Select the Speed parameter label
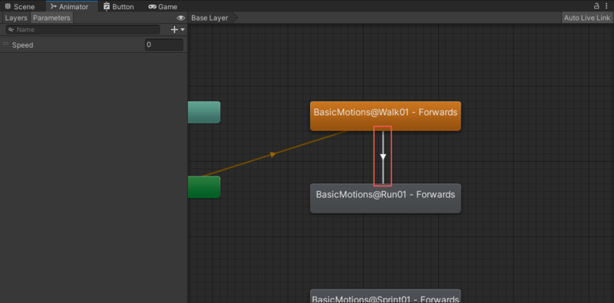Viewport: 614px width, 303px height. point(23,45)
